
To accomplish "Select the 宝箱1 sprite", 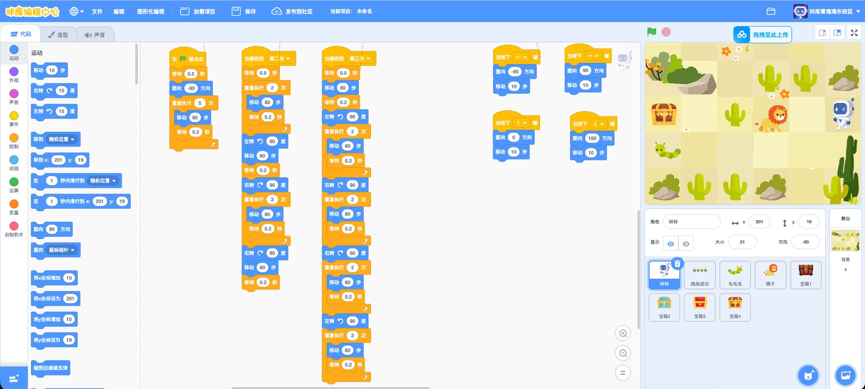I will click(x=805, y=275).
